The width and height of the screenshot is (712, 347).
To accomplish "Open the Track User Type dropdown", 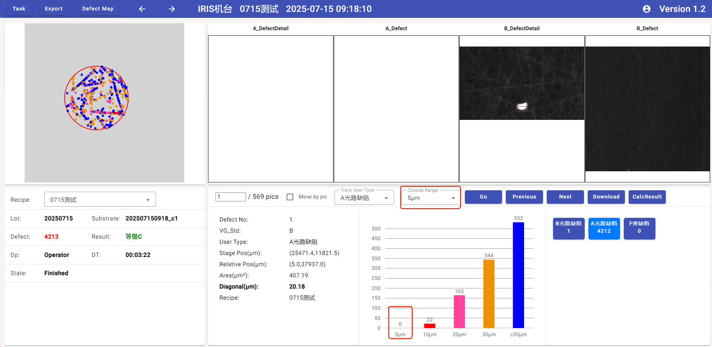I will [x=364, y=198].
